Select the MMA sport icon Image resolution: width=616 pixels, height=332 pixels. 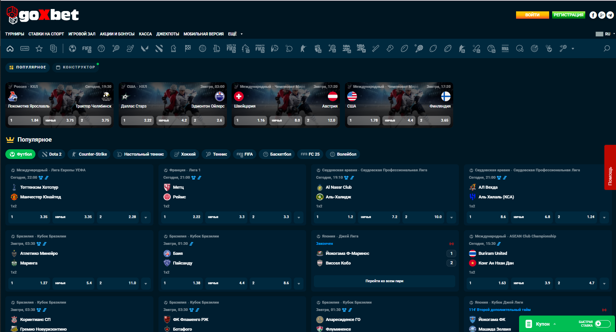[x=505, y=48]
